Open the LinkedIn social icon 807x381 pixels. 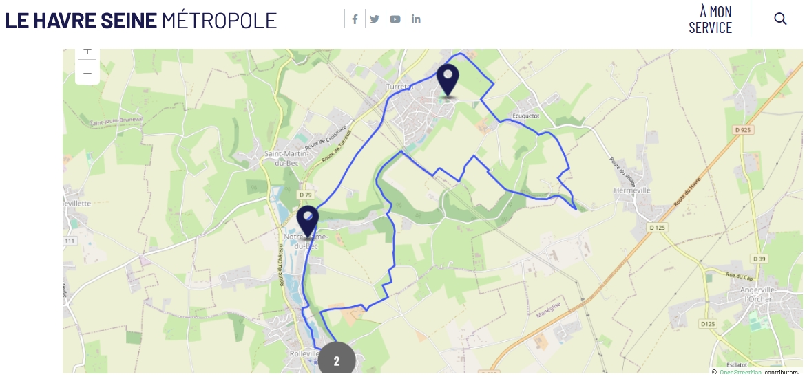click(x=416, y=19)
